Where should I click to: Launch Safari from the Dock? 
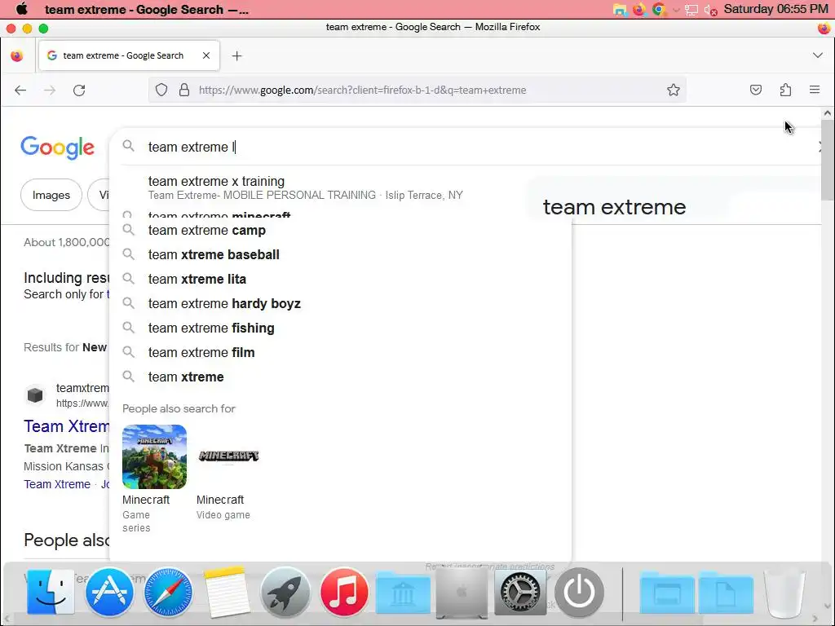tap(168, 592)
